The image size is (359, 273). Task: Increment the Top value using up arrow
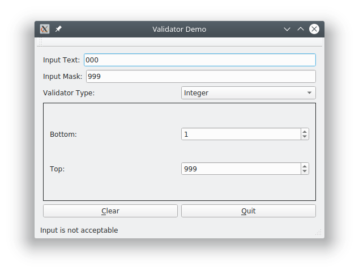(x=305, y=166)
